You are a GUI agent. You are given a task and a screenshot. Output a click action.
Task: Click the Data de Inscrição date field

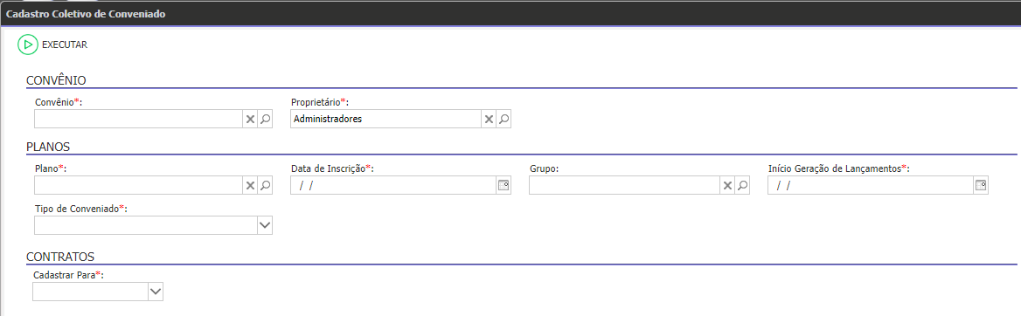(393, 185)
